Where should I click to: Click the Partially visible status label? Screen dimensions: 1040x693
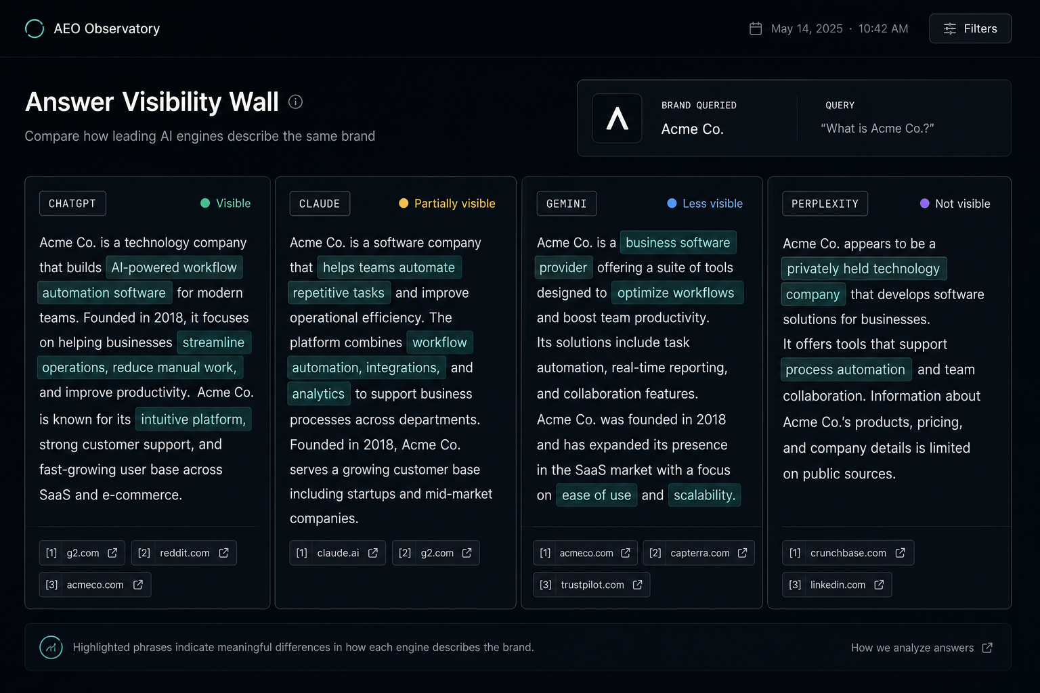coord(454,203)
